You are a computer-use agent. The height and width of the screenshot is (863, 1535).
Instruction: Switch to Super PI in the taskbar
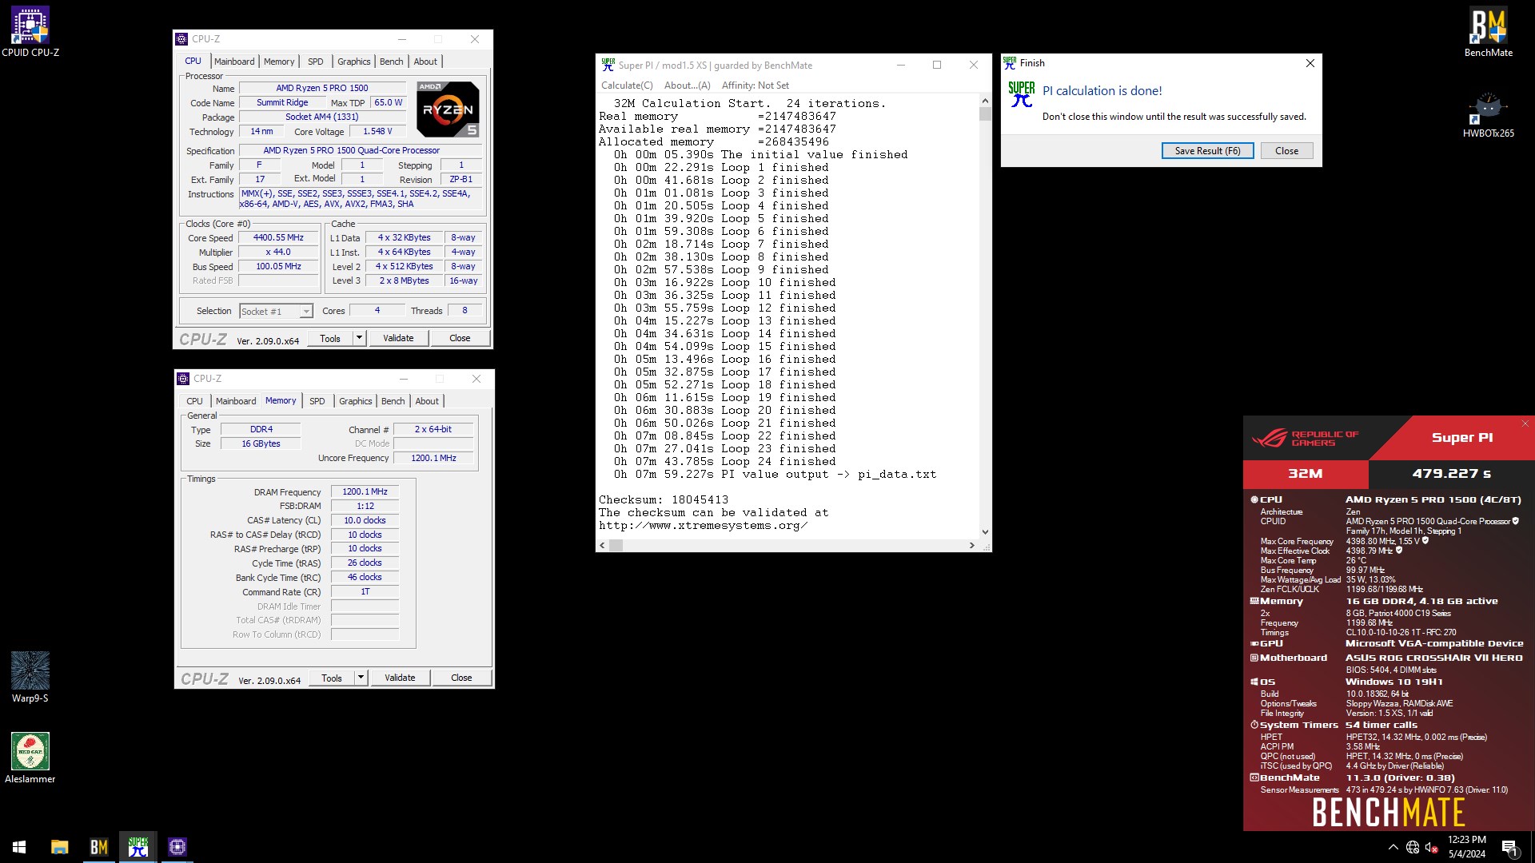pos(138,847)
